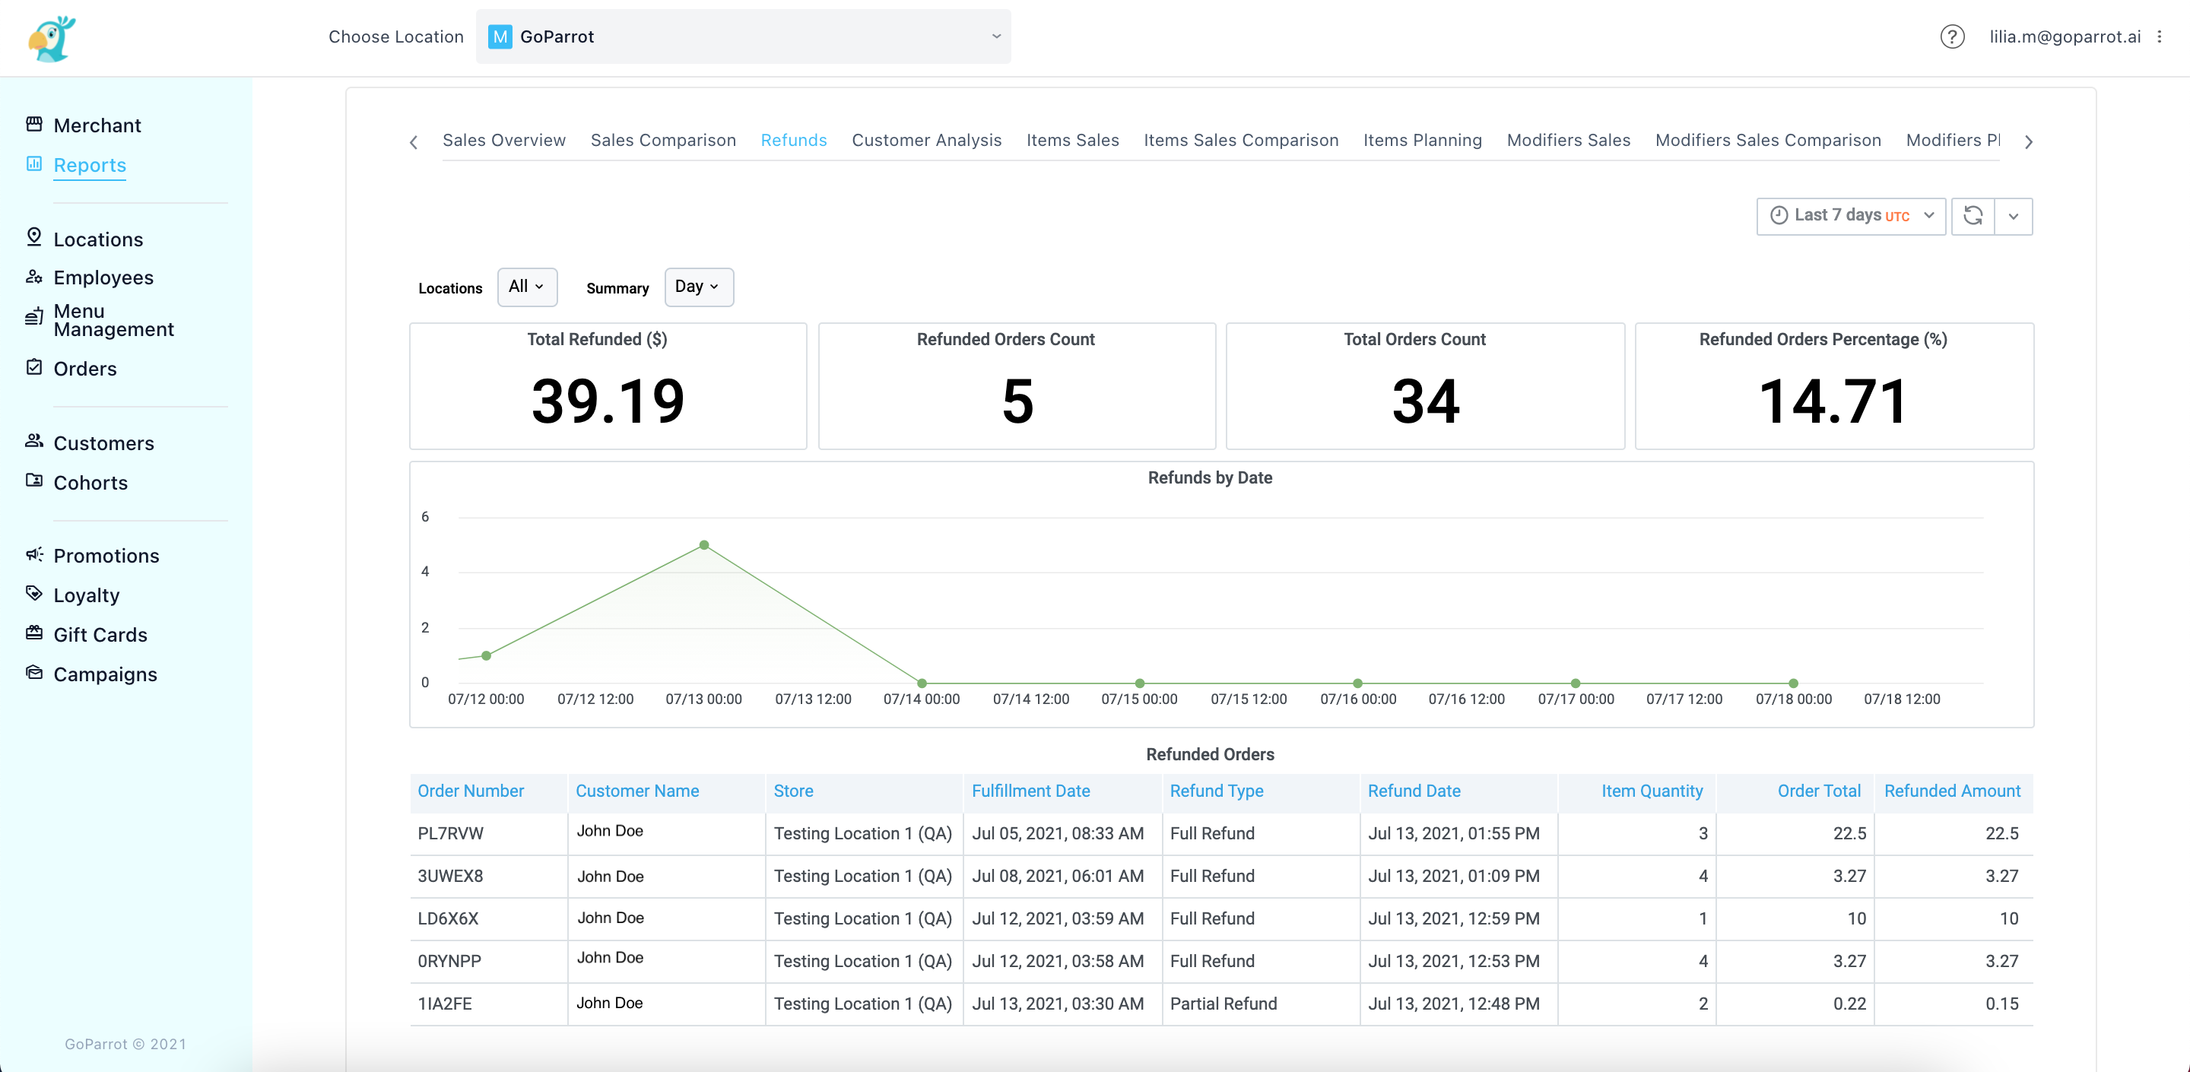Open the Reports sidebar link
This screenshot has width=2190, height=1072.
coord(89,165)
